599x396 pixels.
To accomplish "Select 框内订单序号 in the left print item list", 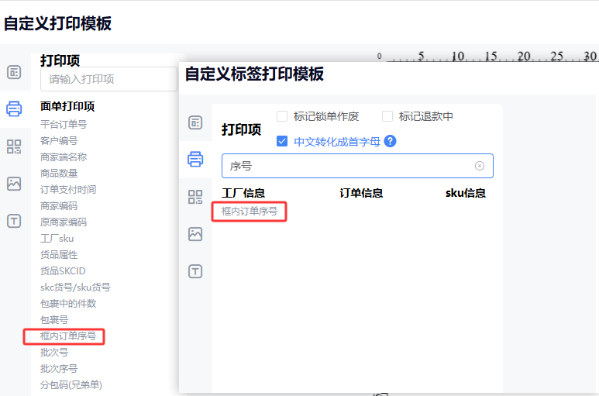I will 68,336.
